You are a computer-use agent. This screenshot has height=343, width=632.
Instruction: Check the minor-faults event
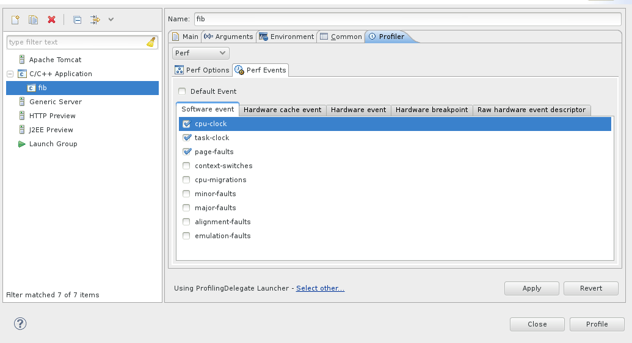point(186,194)
